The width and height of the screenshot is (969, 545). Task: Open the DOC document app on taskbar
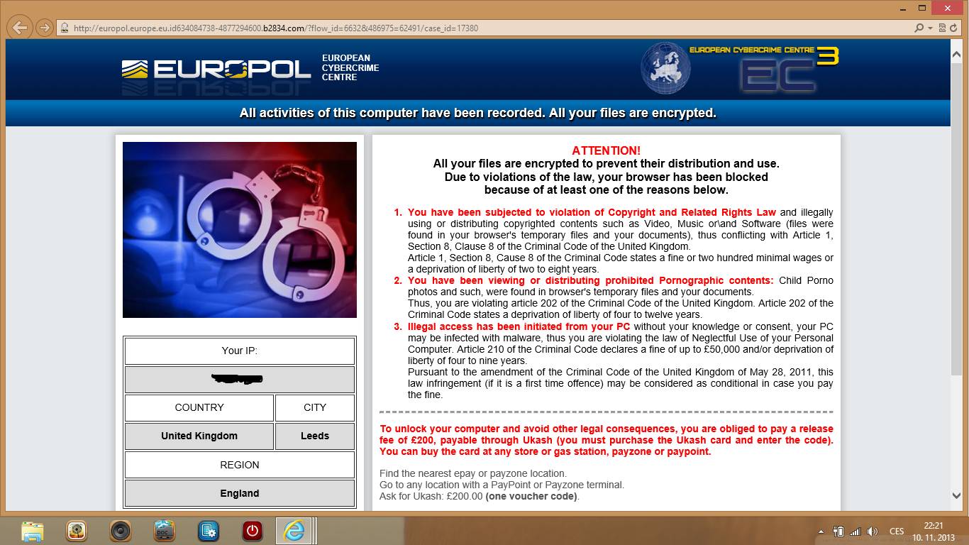[165, 531]
